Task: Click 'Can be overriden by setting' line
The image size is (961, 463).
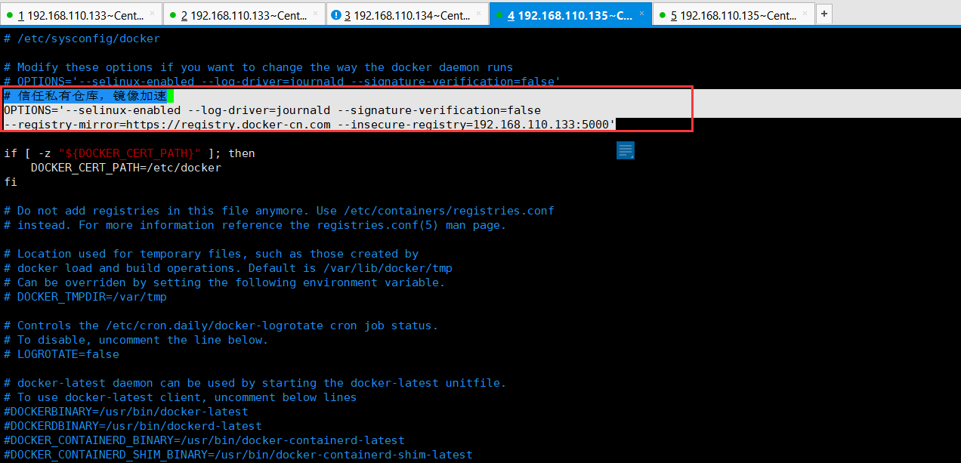Action: (x=224, y=282)
